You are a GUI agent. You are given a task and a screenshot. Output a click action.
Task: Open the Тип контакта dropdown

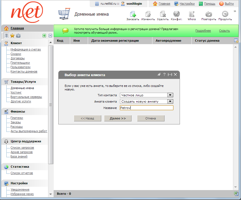click(170, 95)
